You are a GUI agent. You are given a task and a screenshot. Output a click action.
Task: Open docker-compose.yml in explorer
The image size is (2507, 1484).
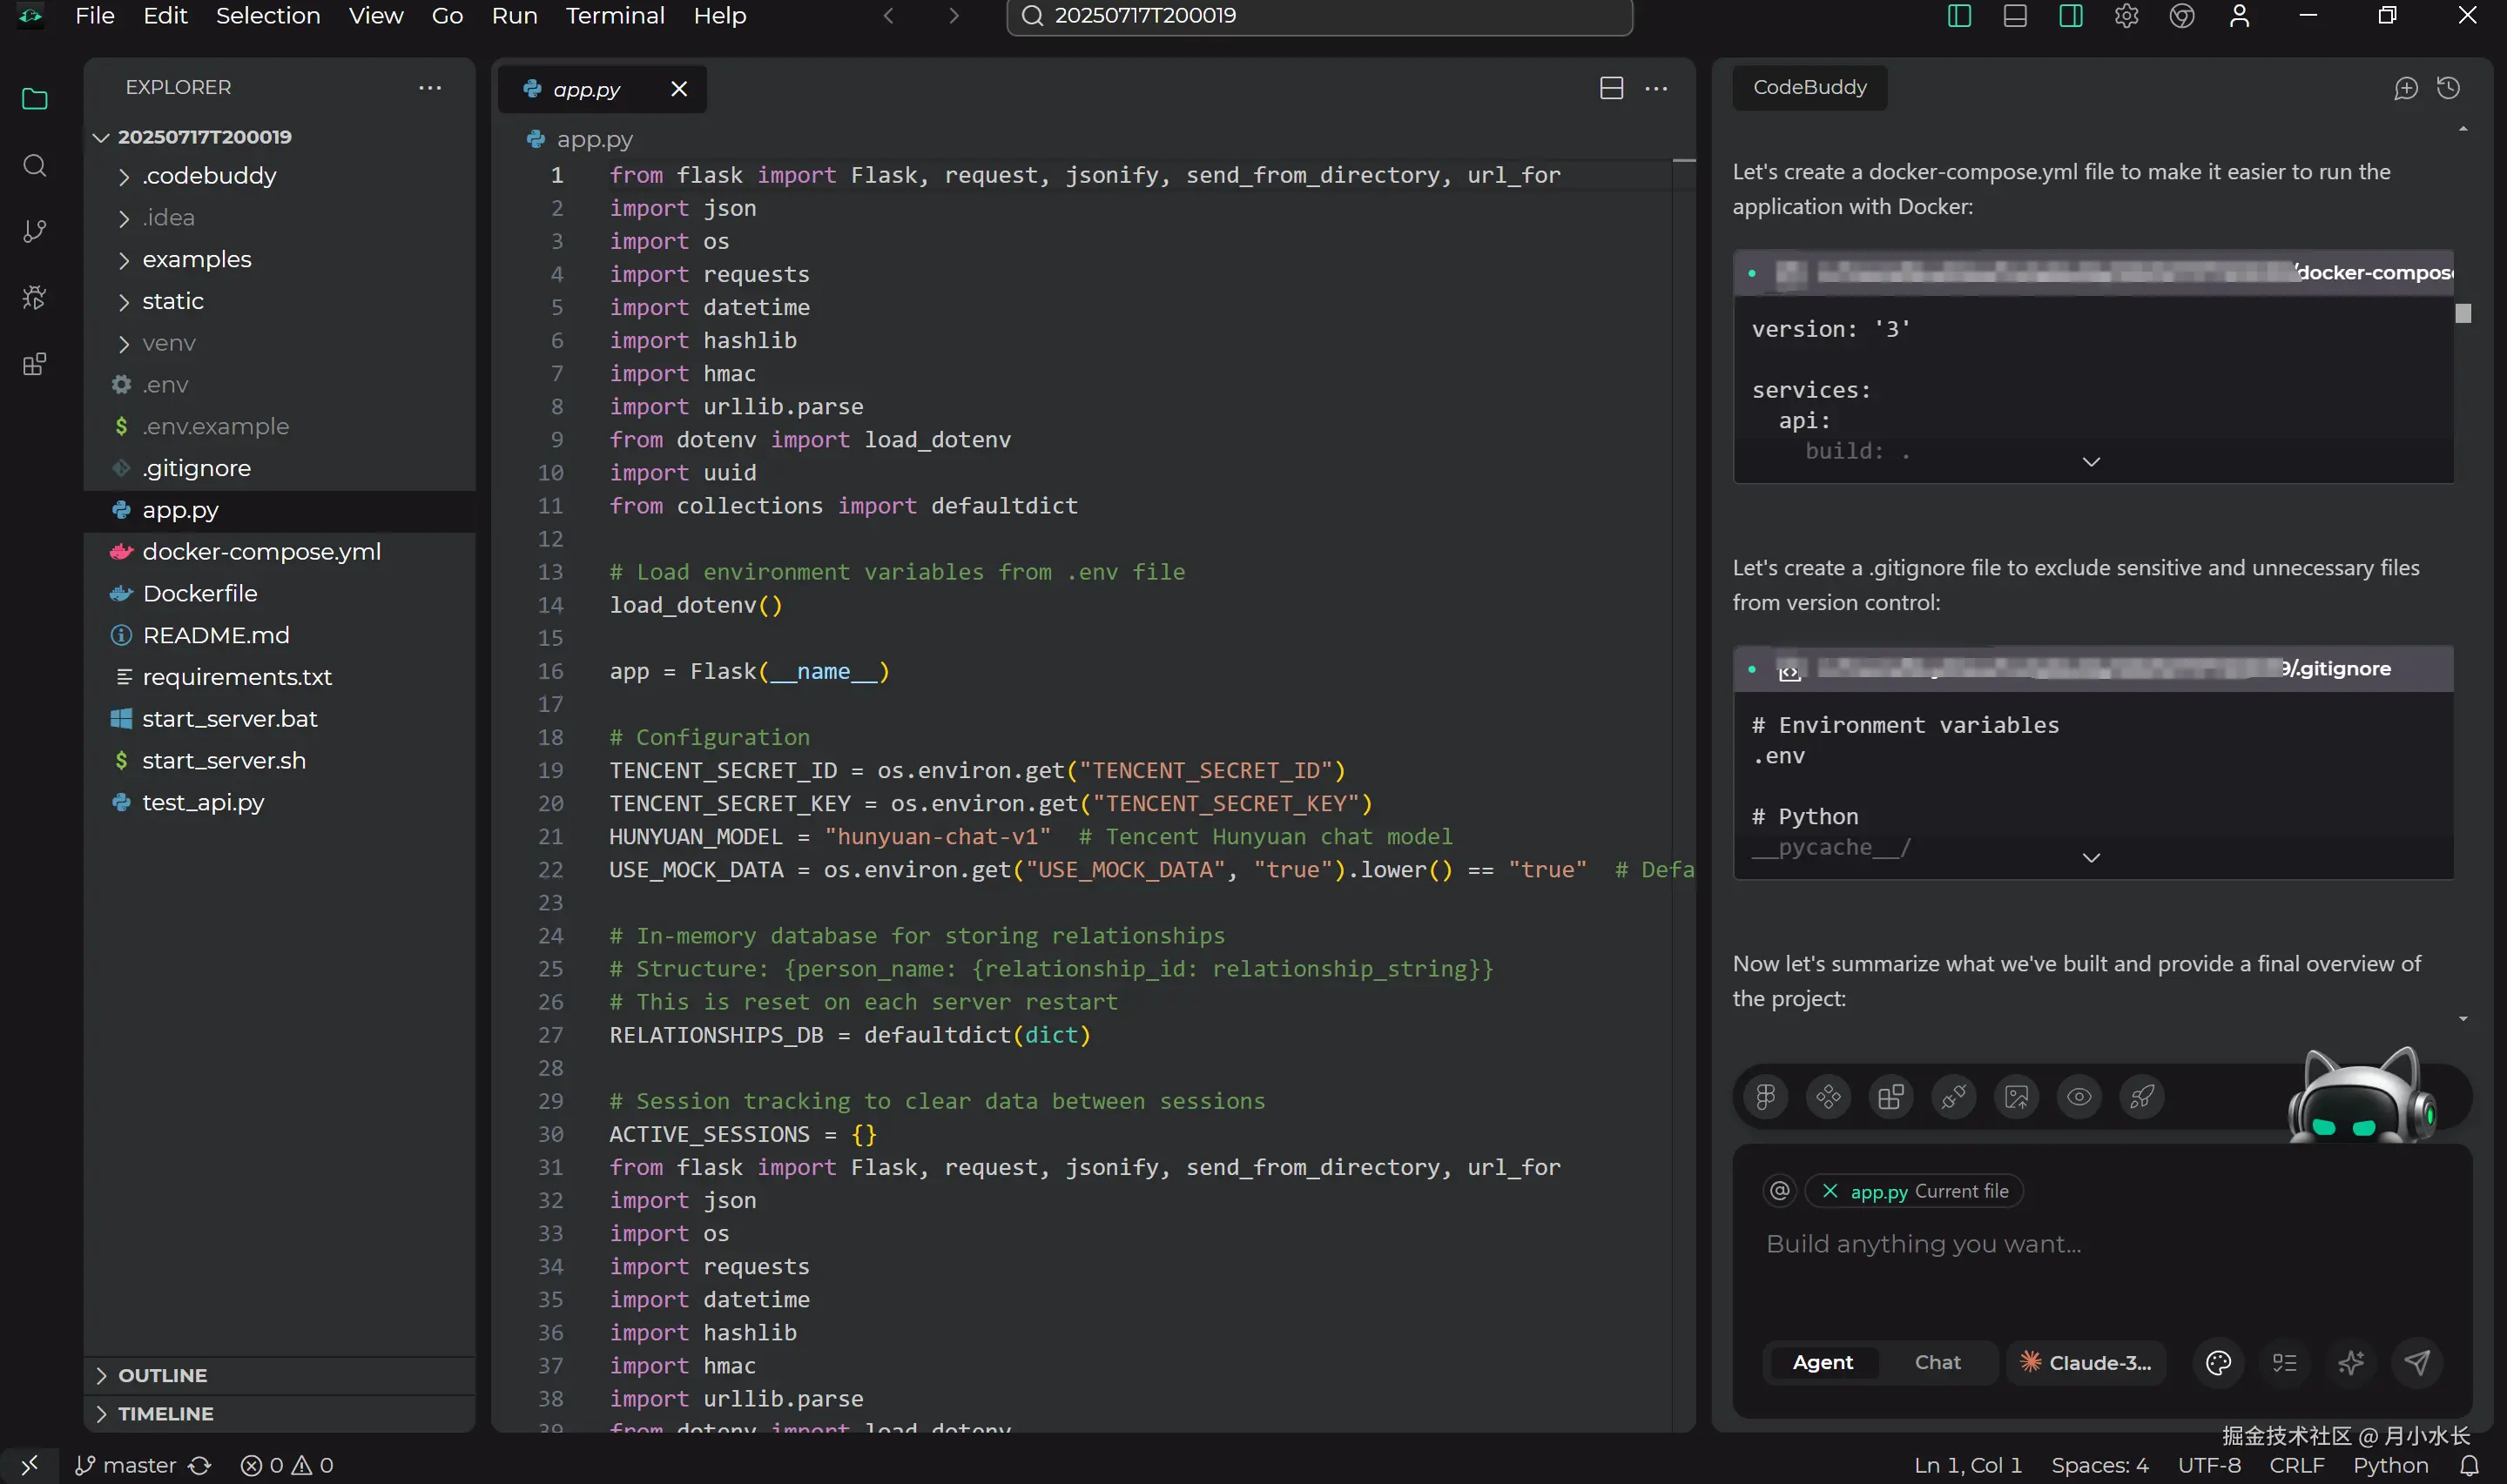click(261, 552)
